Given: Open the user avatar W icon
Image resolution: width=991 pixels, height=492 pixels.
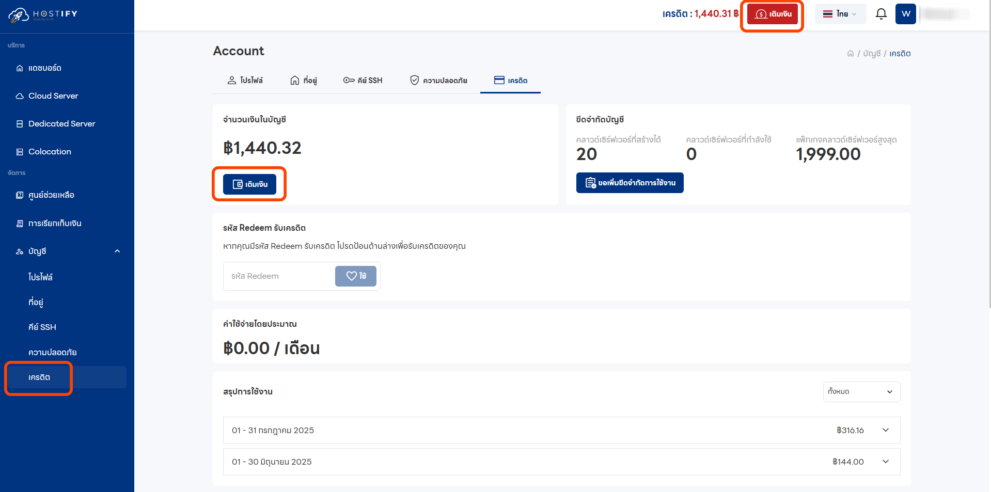Looking at the screenshot, I should click(905, 14).
